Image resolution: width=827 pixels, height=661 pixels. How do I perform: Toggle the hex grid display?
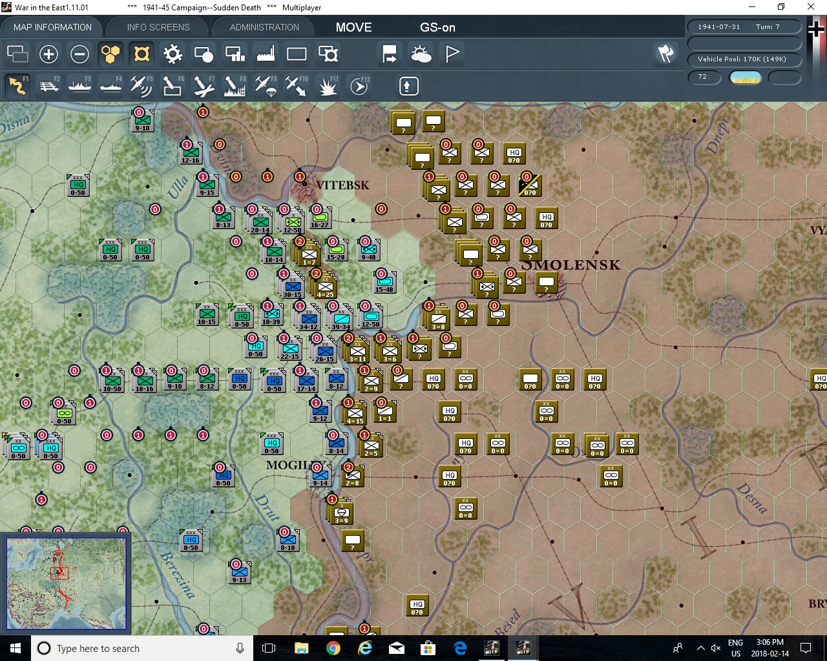[x=110, y=54]
